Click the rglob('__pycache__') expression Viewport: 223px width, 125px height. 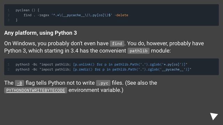pyautogui.click(x=169, y=69)
